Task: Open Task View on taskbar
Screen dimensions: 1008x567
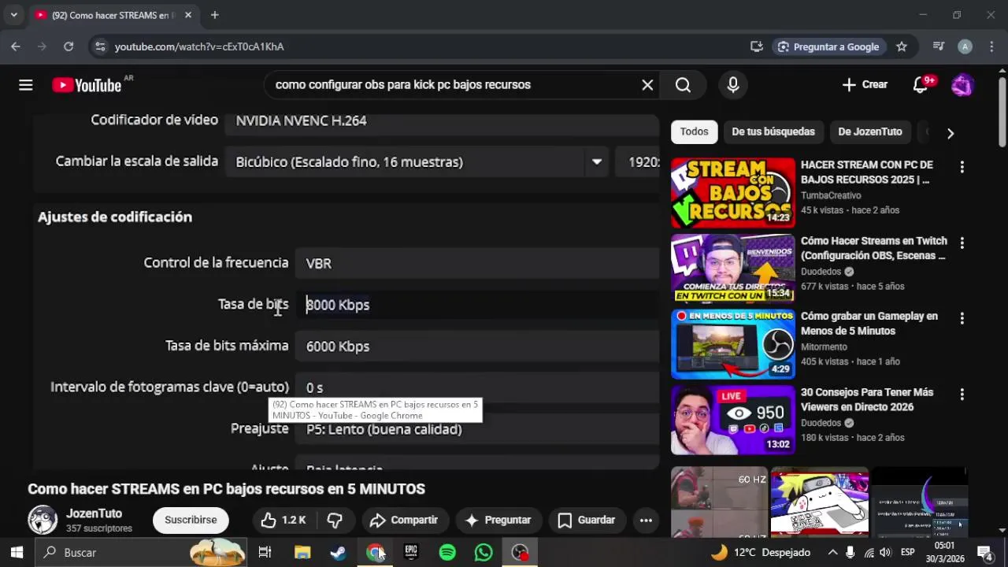Action: point(265,552)
